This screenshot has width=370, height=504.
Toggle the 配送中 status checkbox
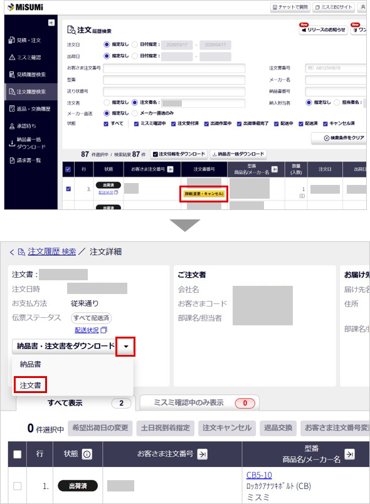tap(276, 123)
